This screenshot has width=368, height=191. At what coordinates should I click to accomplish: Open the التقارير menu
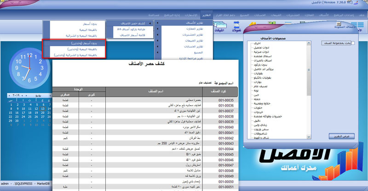click(x=207, y=15)
